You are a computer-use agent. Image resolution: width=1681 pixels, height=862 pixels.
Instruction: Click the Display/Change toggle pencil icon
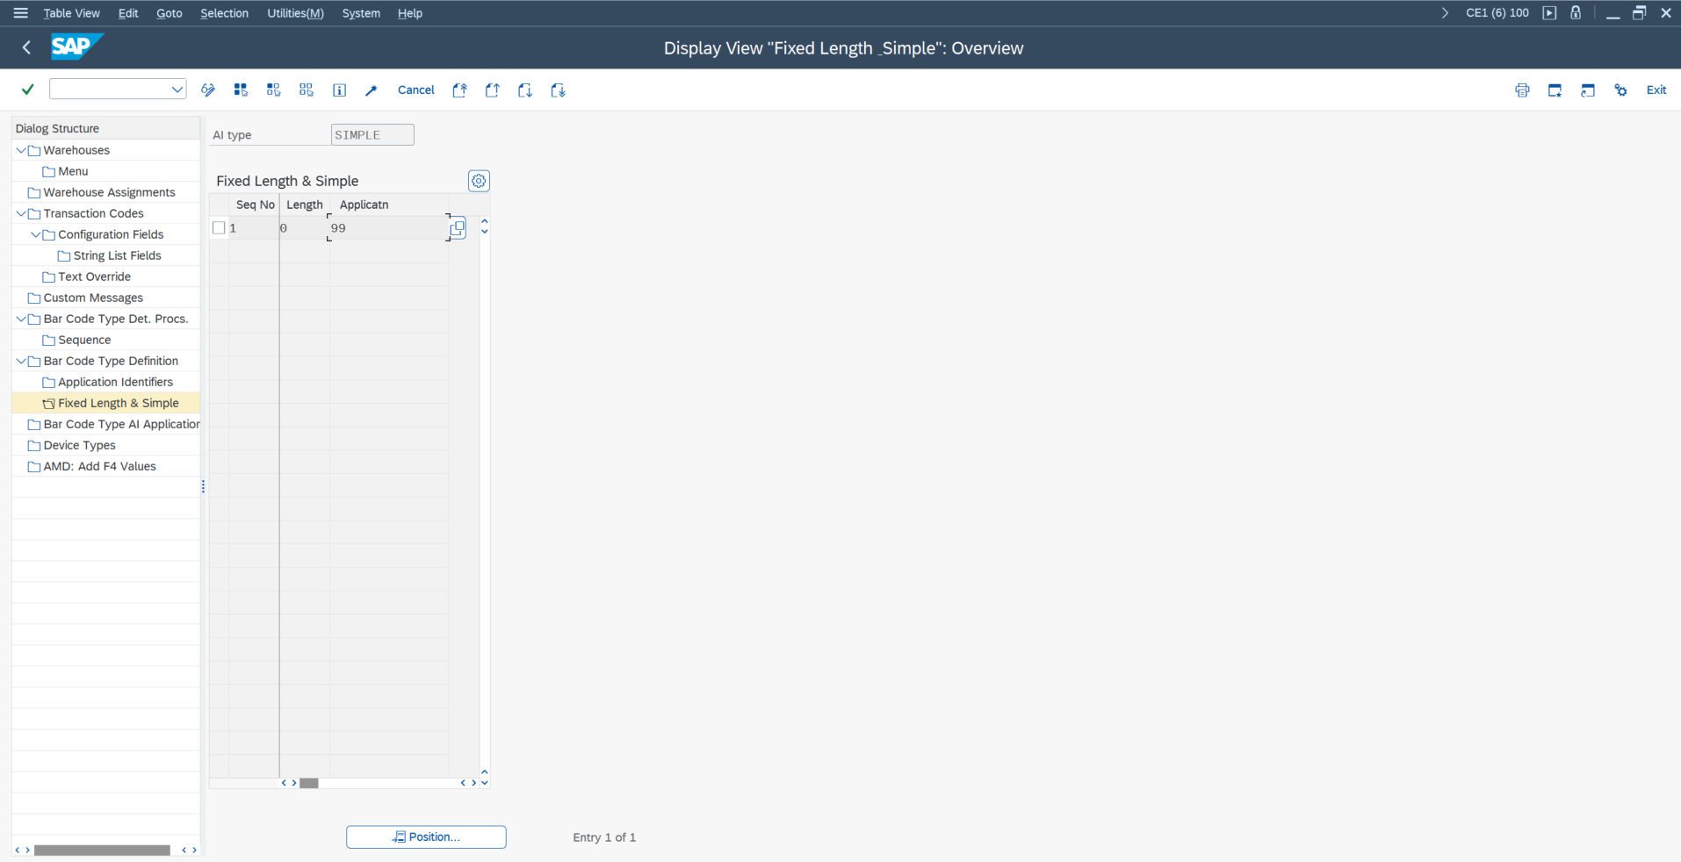(x=208, y=90)
